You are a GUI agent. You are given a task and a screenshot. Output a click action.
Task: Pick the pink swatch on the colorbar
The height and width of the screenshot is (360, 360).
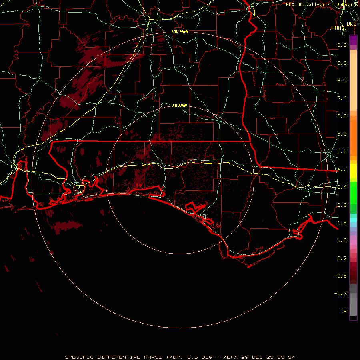353,242
